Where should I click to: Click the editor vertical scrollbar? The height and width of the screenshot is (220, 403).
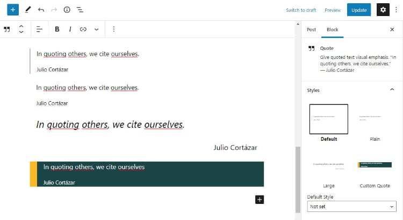pos(298,179)
